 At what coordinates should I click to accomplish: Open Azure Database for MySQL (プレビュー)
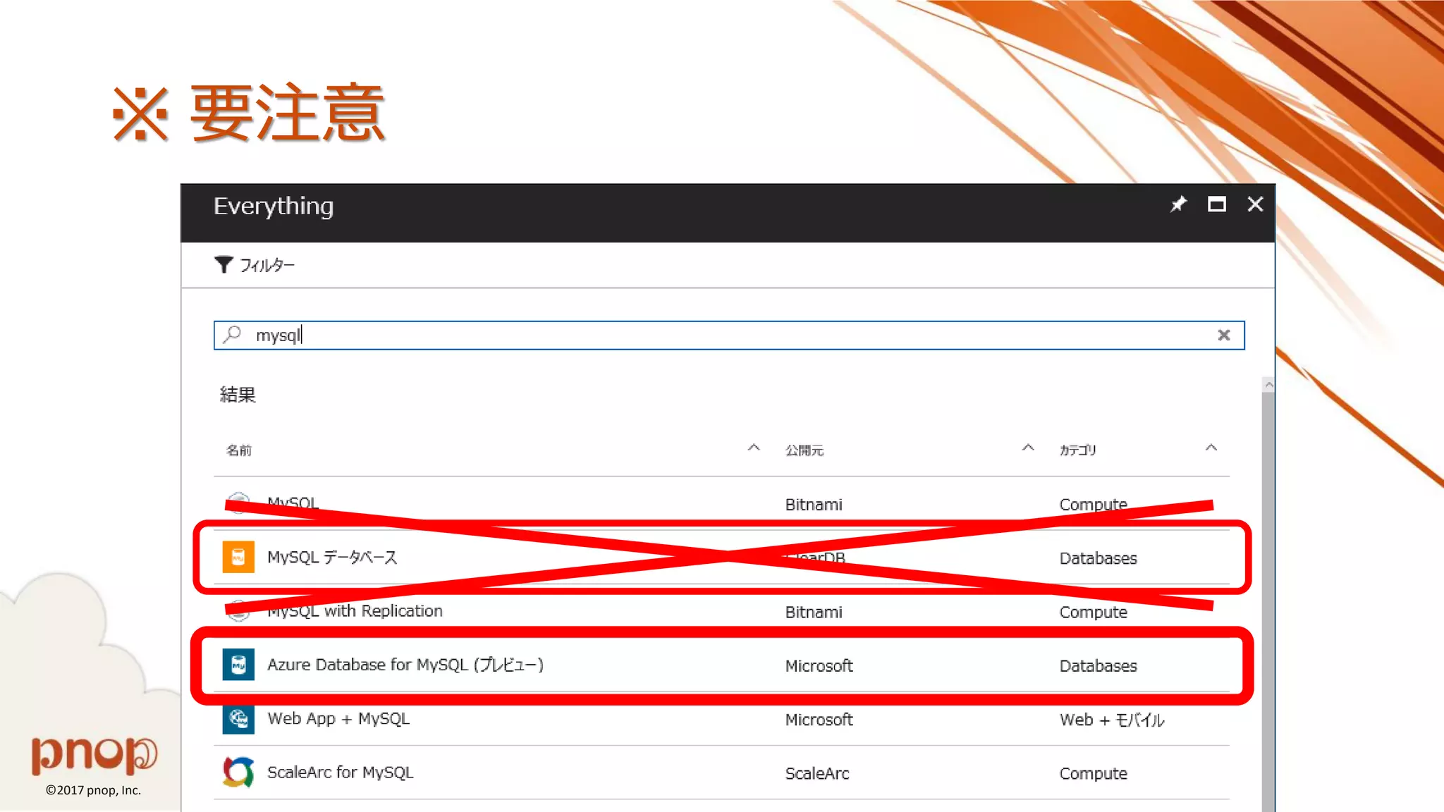click(405, 665)
